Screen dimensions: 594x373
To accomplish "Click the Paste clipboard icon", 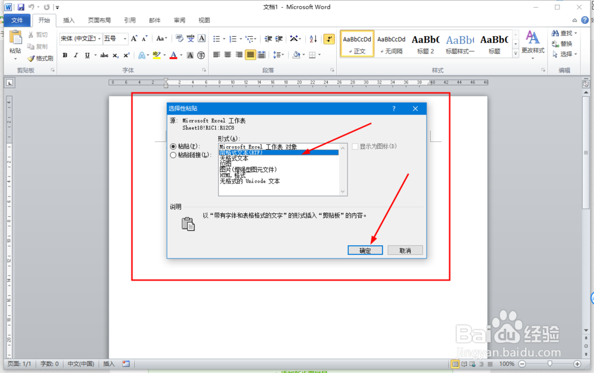I will [x=15, y=37].
